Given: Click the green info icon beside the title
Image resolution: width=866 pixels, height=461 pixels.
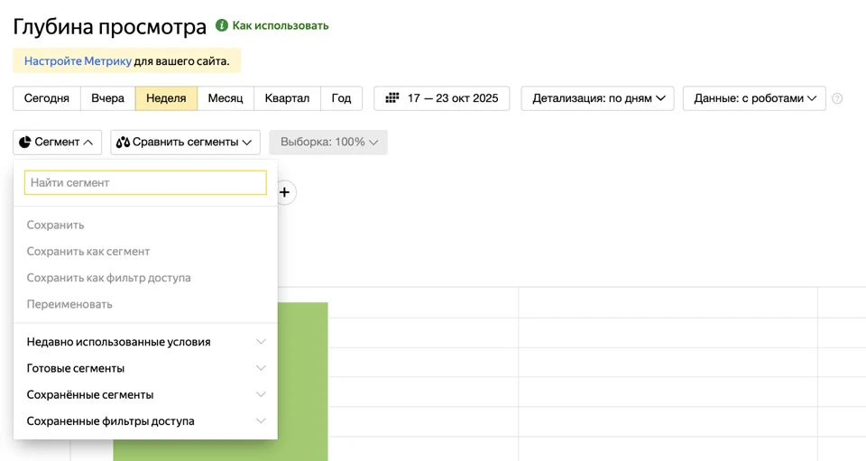Looking at the screenshot, I should 222,26.
